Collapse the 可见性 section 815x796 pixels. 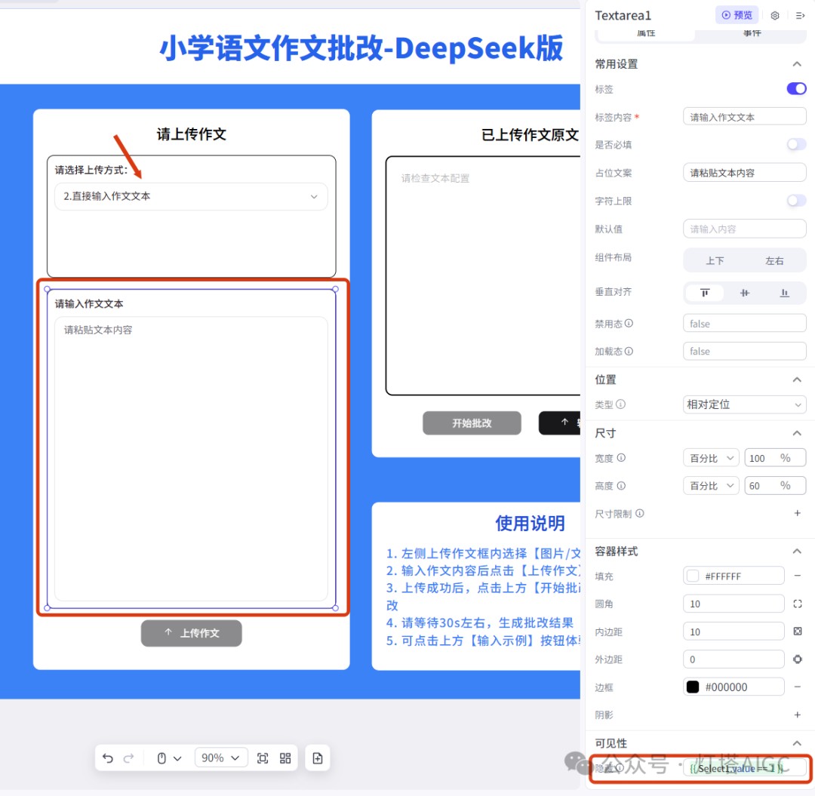(x=797, y=743)
